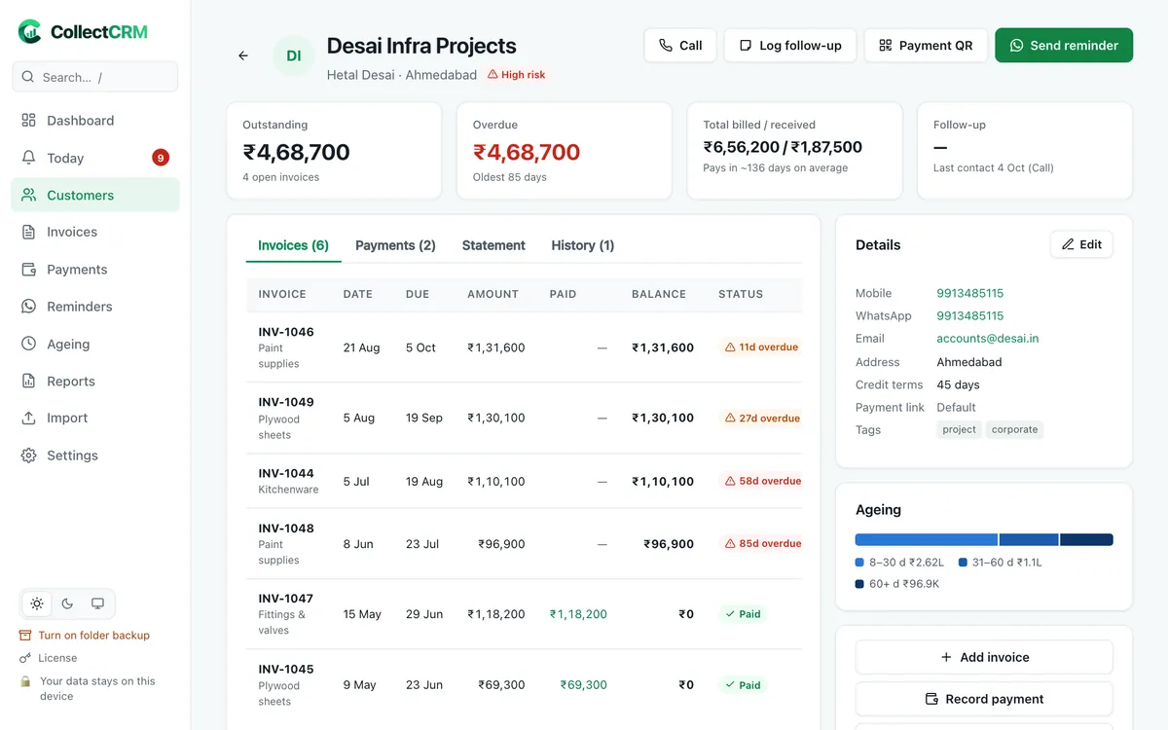Go back with the left arrow
Screen dimensions: 1168x730
(x=243, y=55)
